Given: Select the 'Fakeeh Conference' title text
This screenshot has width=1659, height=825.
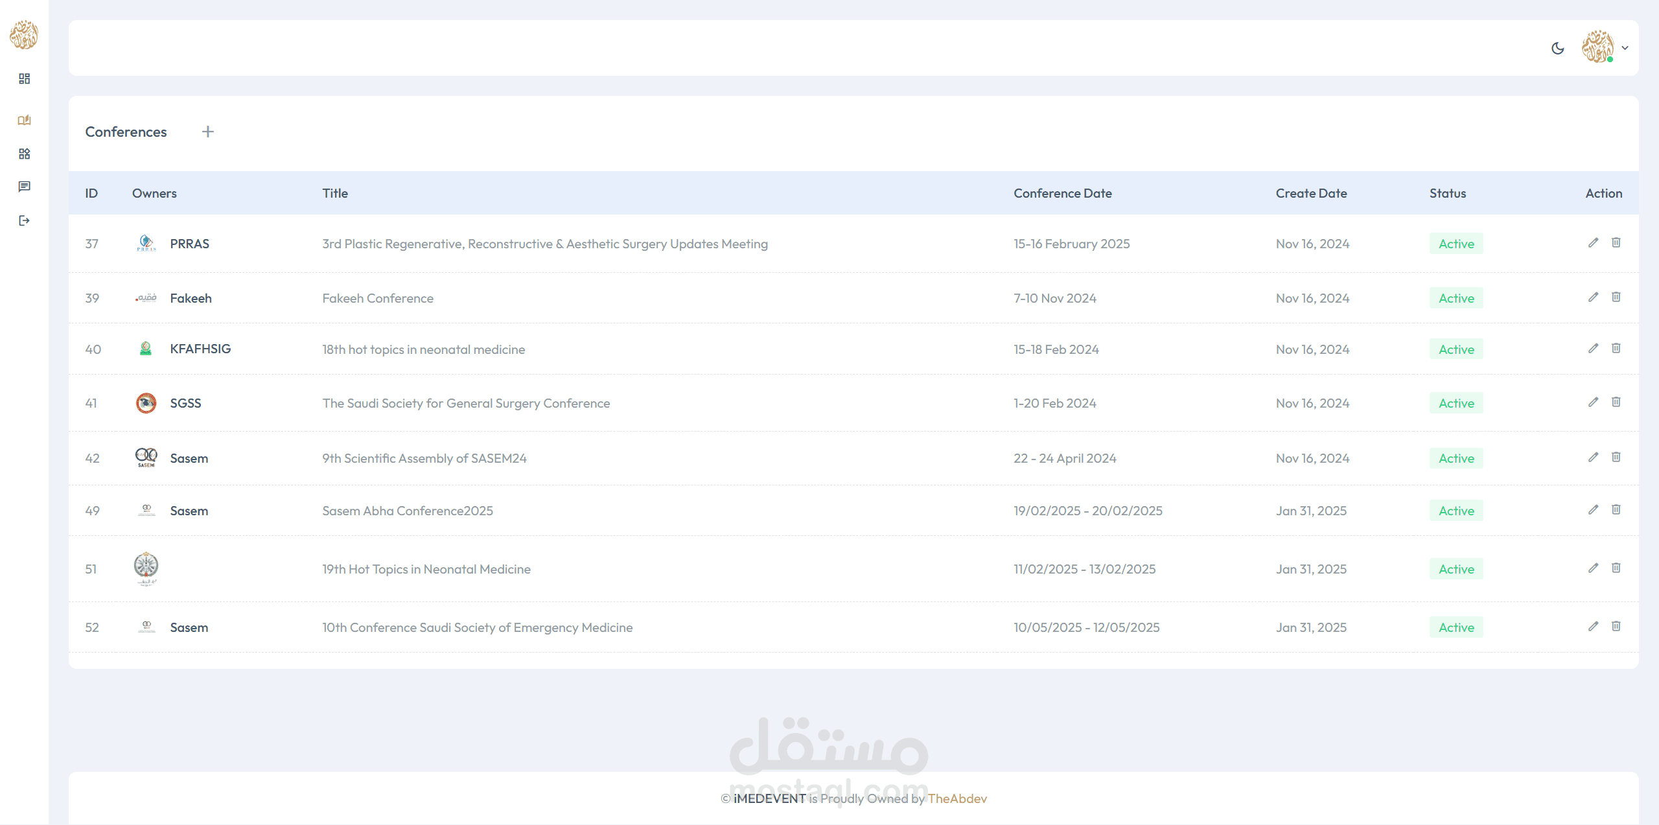Looking at the screenshot, I should [x=378, y=298].
